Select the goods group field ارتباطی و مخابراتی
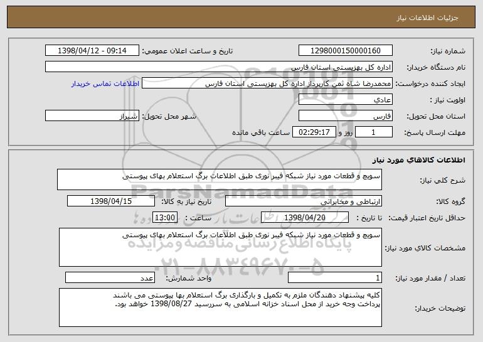Viewport: 483px width, 342px height. pos(304,201)
